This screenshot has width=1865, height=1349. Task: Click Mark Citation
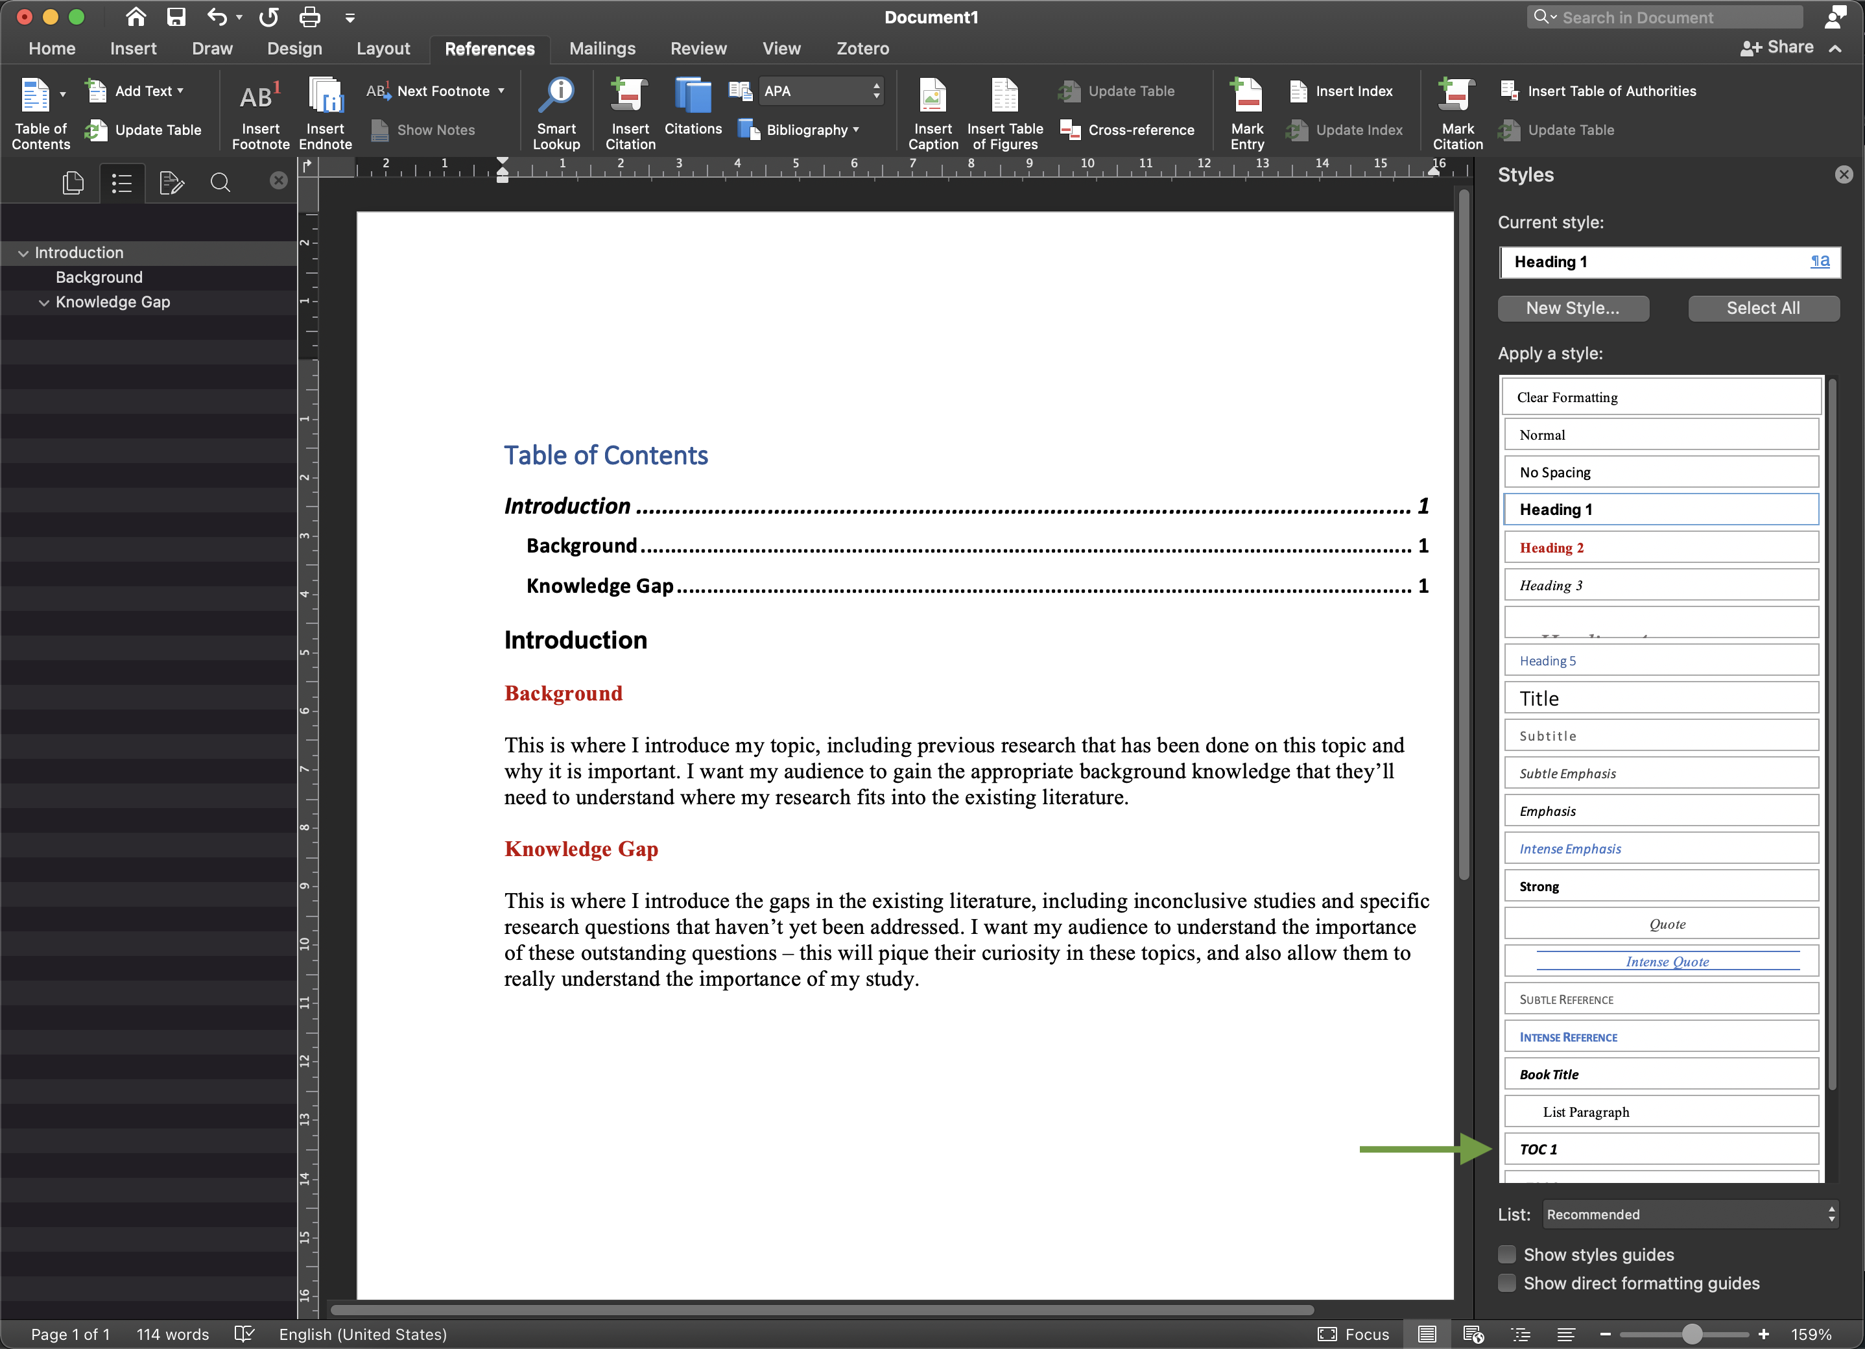1457,113
